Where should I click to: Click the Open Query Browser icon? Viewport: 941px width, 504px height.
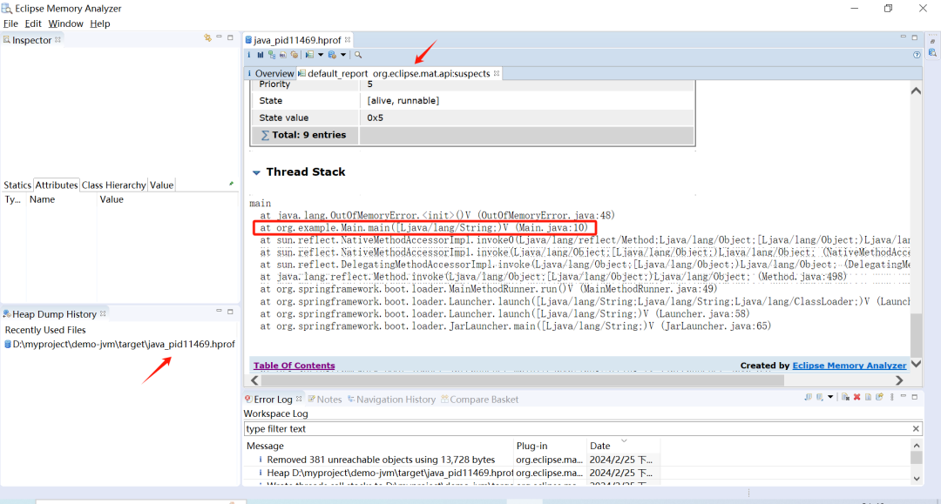[332, 55]
